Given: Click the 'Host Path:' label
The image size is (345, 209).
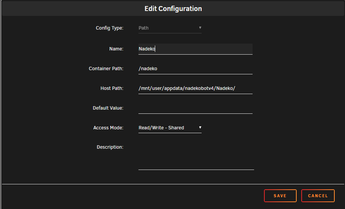Looking at the screenshot, I should pyautogui.click(x=112, y=88).
